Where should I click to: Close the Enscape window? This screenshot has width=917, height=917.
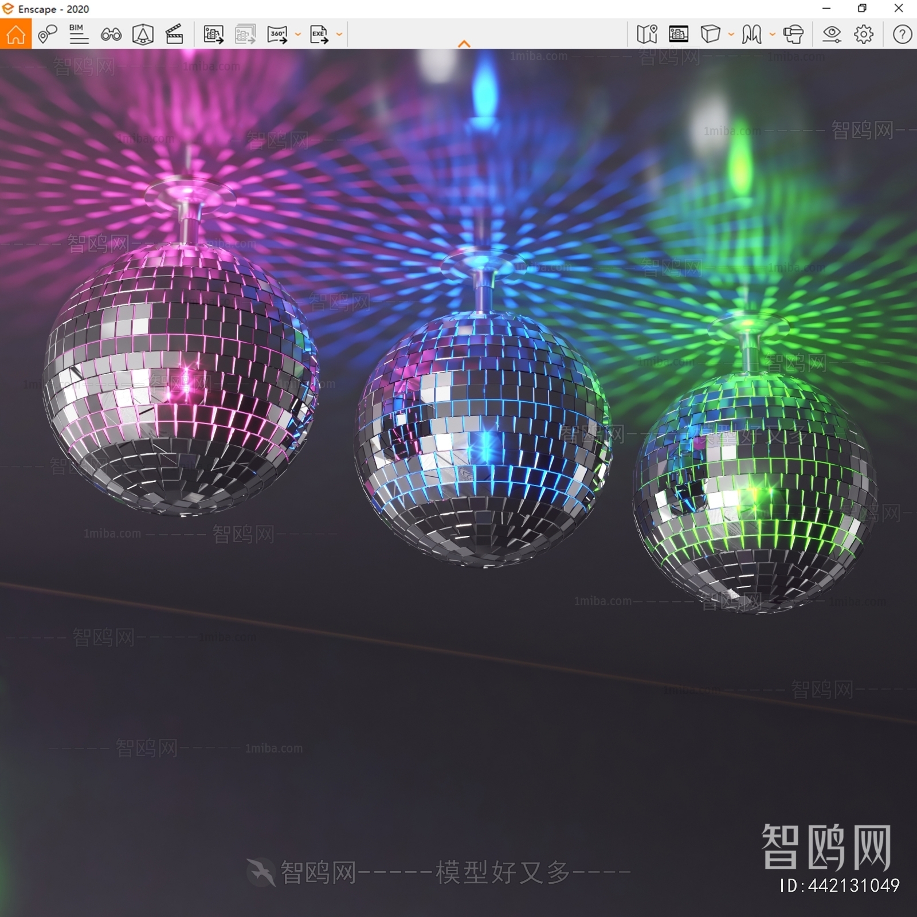point(899,9)
